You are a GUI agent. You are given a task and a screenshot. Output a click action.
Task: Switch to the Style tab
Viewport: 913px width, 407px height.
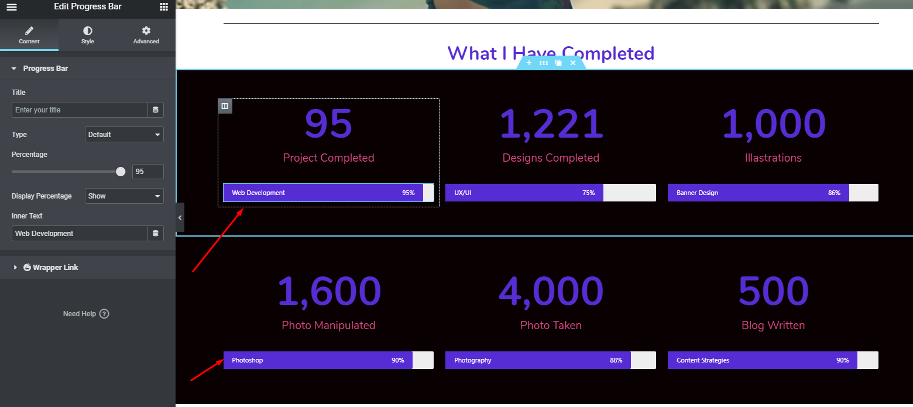[x=88, y=35]
